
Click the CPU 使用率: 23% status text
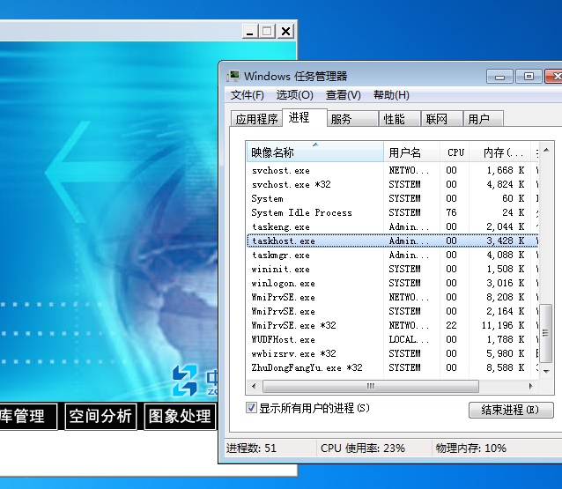pyautogui.click(x=363, y=448)
